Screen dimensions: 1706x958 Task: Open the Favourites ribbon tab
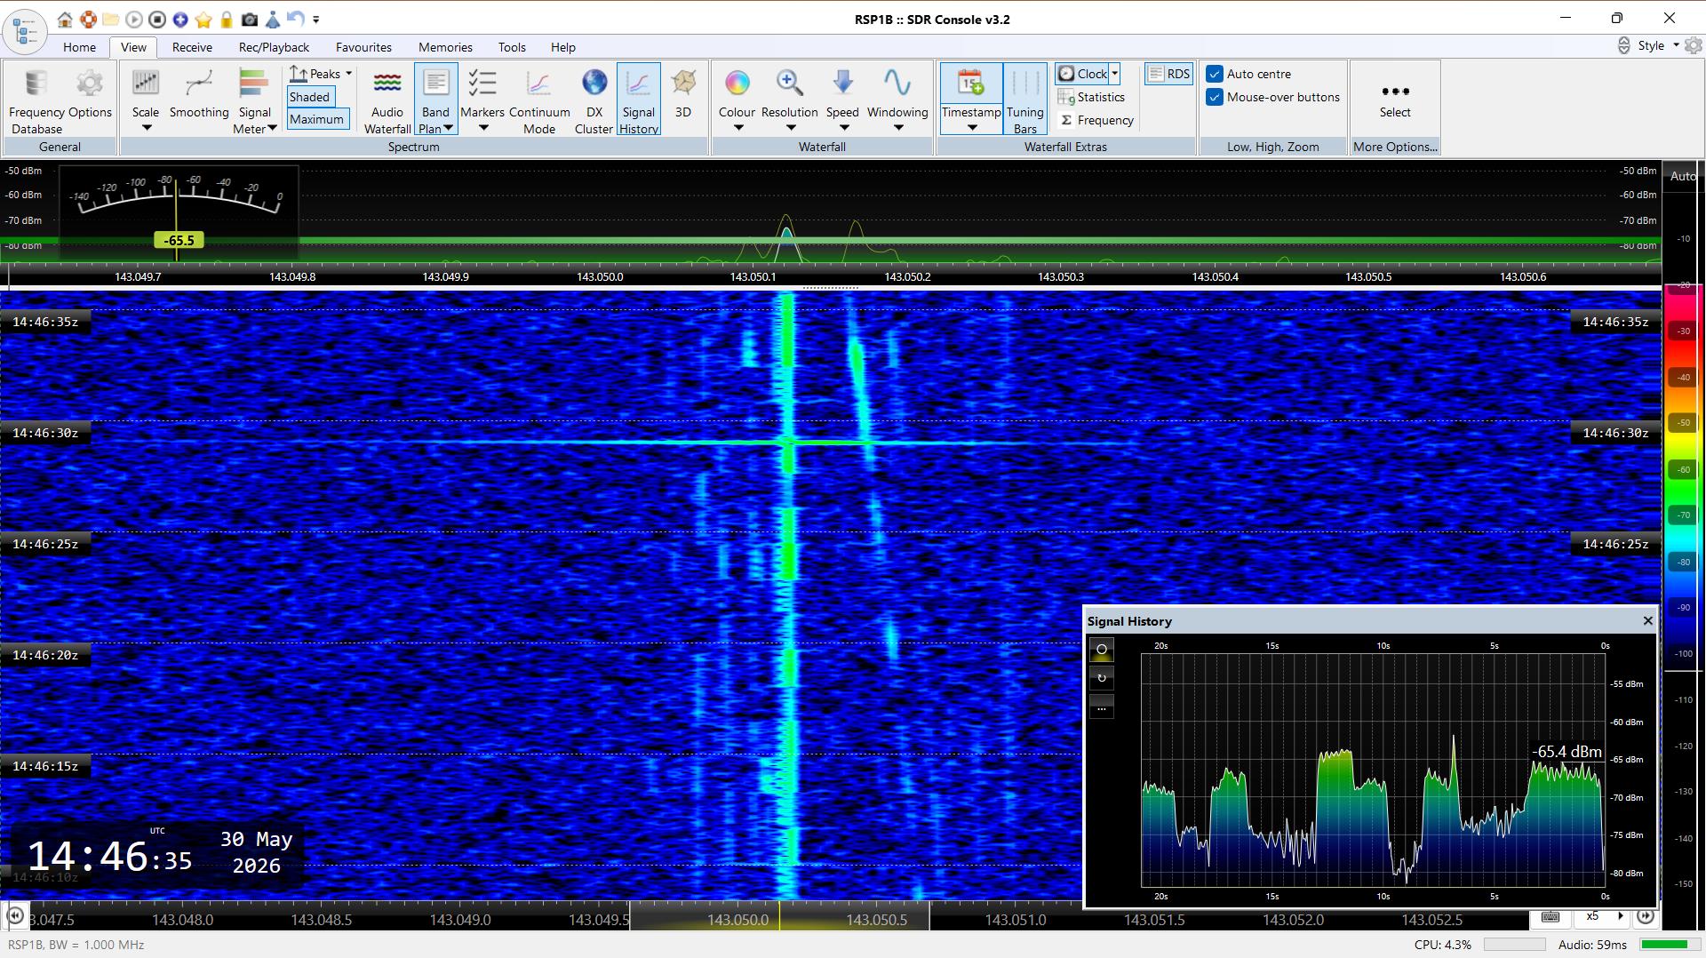point(363,47)
